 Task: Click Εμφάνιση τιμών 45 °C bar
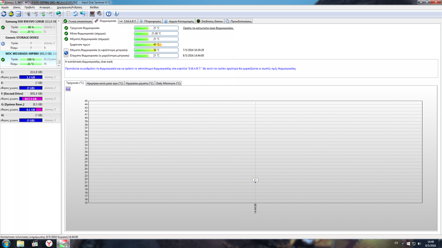(156, 44)
